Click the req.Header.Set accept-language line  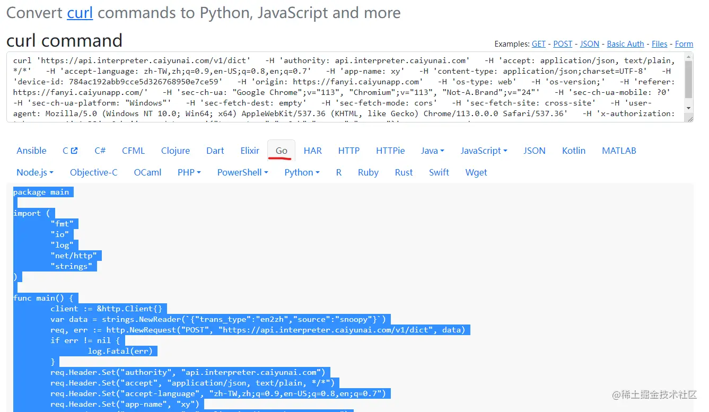coord(219,393)
